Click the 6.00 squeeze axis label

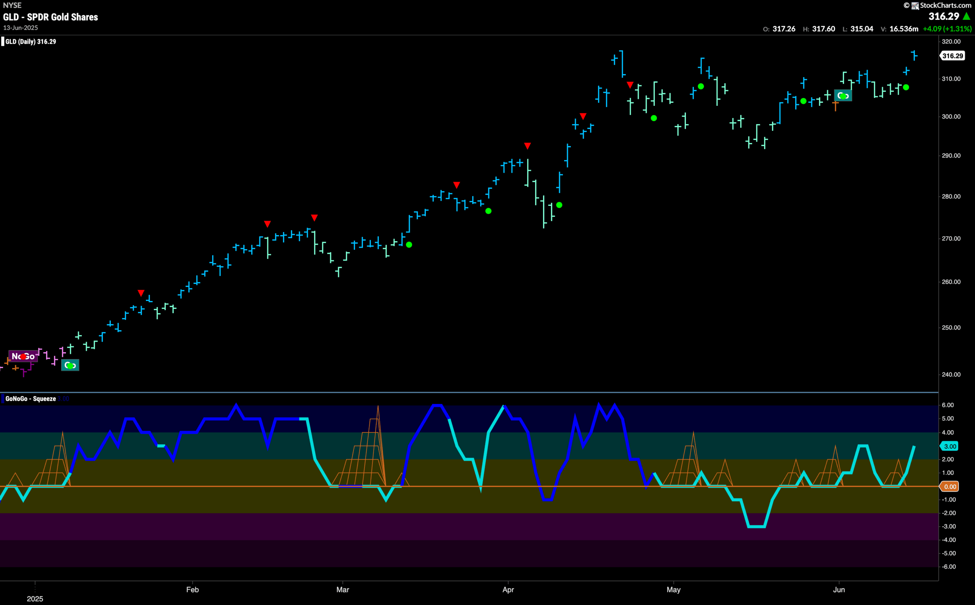pyautogui.click(x=947, y=405)
